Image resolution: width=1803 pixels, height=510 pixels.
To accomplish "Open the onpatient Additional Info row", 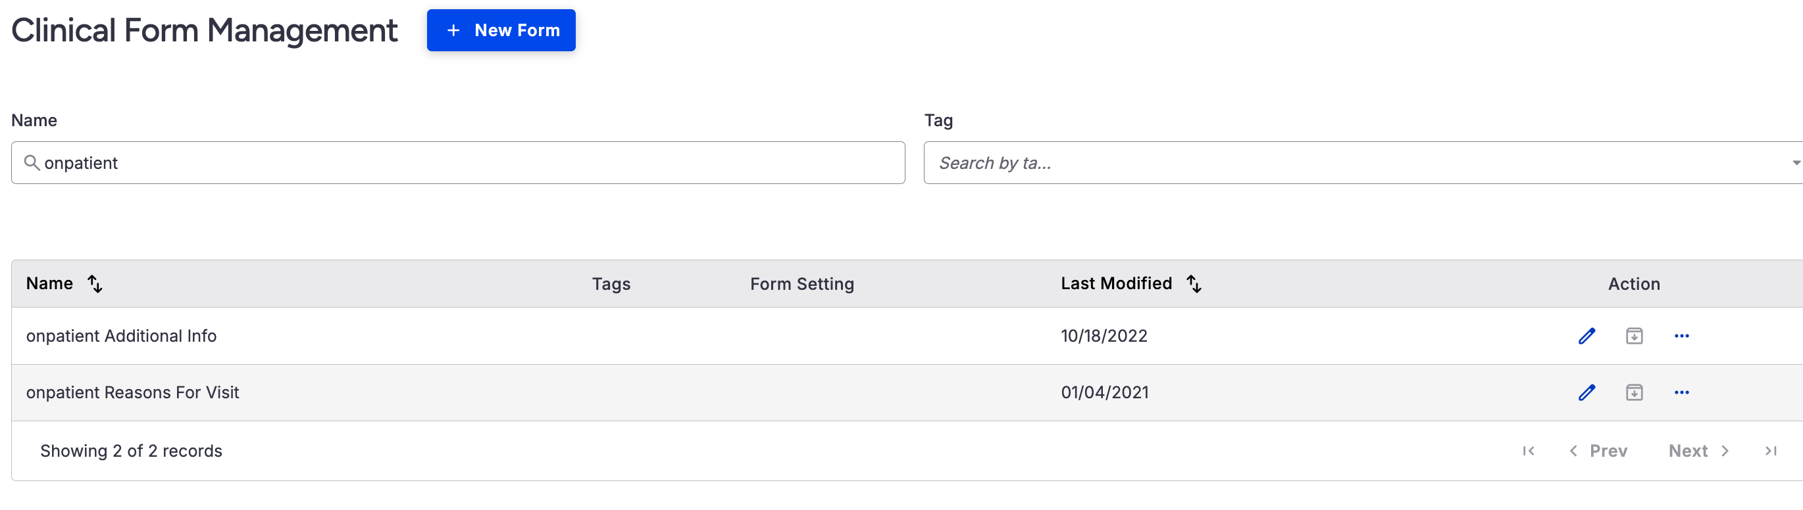I will coord(121,336).
